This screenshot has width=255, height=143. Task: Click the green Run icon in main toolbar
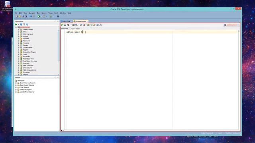[39, 16]
